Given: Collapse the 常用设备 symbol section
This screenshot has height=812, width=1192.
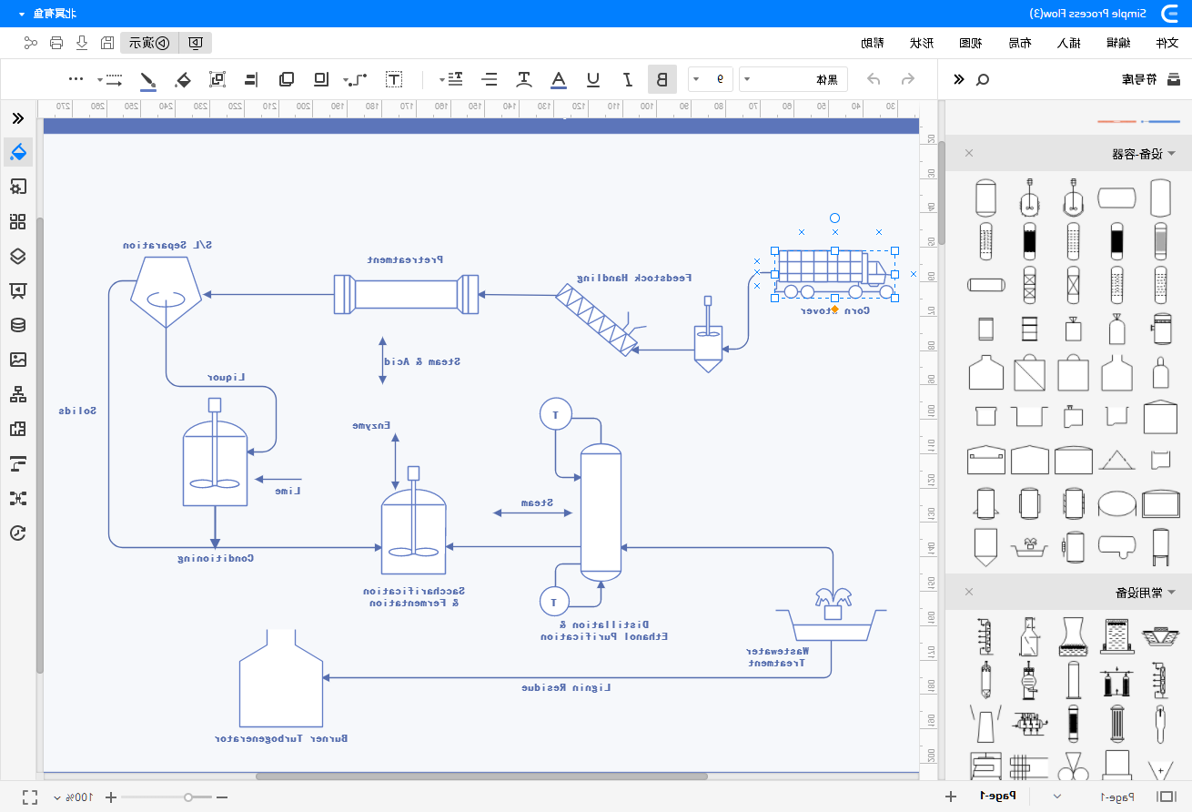Looking at the screenshot, I should click(1172, 593).
